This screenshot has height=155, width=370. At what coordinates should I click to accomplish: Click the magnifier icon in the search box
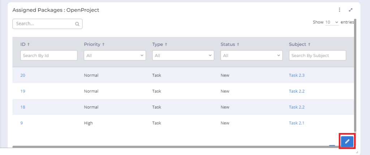pos(77,24)
